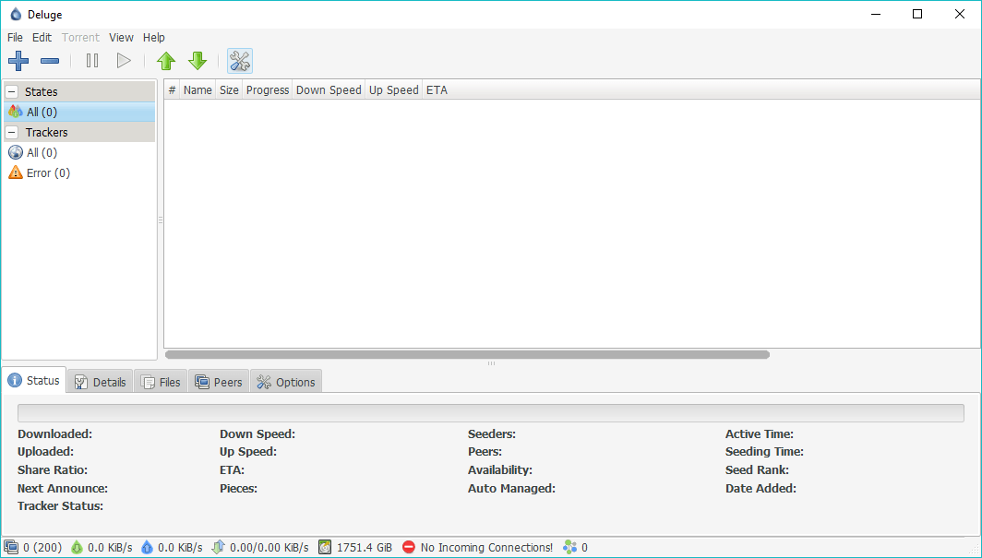This screenshot has height=558, width=982.
Task: Click the green Queue Down arrow
Action: [x=198, y=61]
